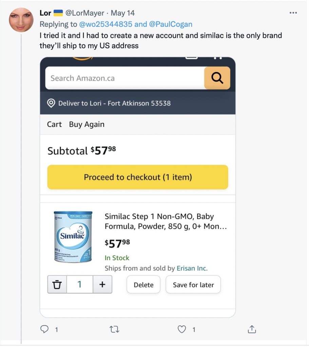Click the Delete button
Image resolution: width=309 pixels, height=347 pixels.
point(143,285)
